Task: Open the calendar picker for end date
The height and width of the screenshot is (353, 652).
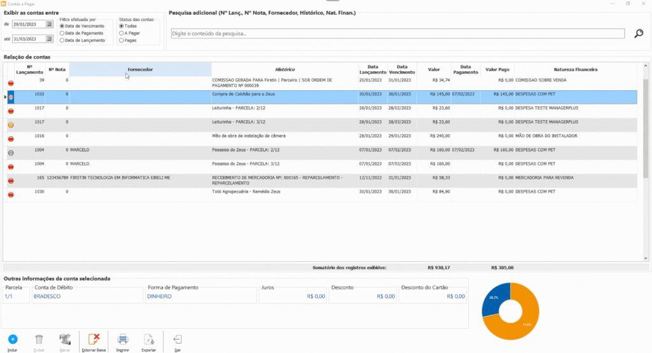Action: click(49, 39)
